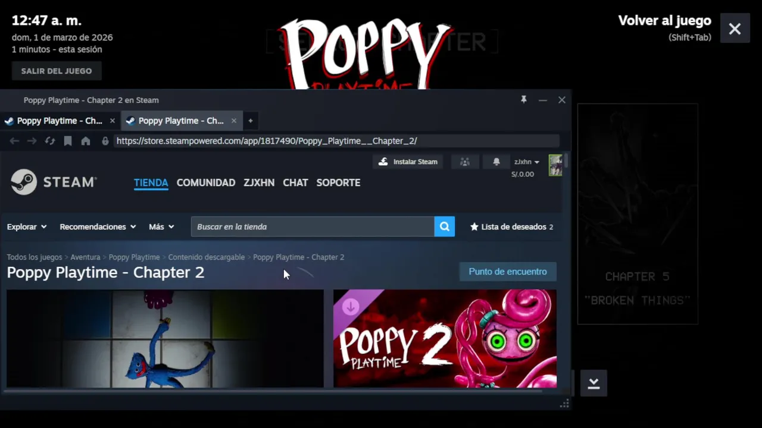Screen dimensions: 762x428
Task: Click the window resize grip icon
Action: (x=564, y=404)
